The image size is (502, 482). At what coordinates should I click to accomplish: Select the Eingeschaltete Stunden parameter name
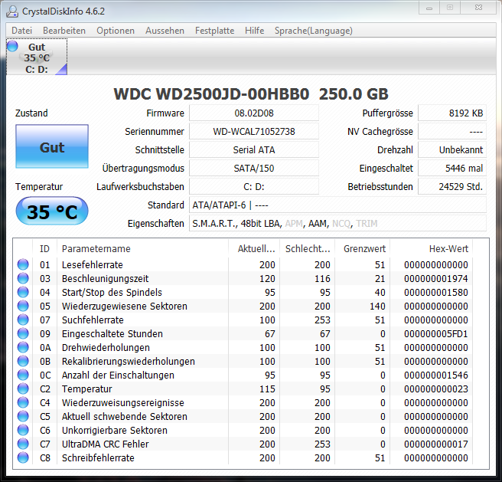point(112,333)
